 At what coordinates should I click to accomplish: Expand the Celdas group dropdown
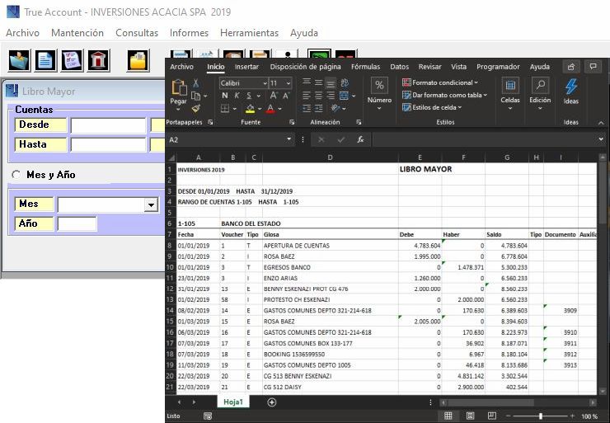[510, 94]
